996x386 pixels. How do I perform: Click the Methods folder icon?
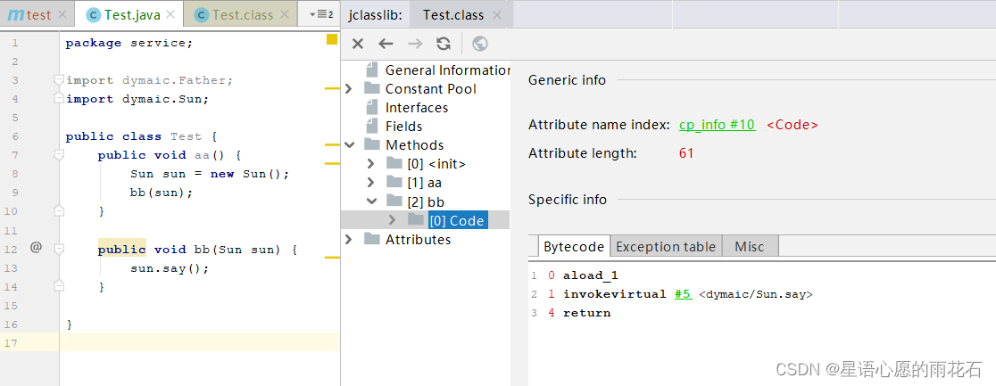click(x=371, y=144)
